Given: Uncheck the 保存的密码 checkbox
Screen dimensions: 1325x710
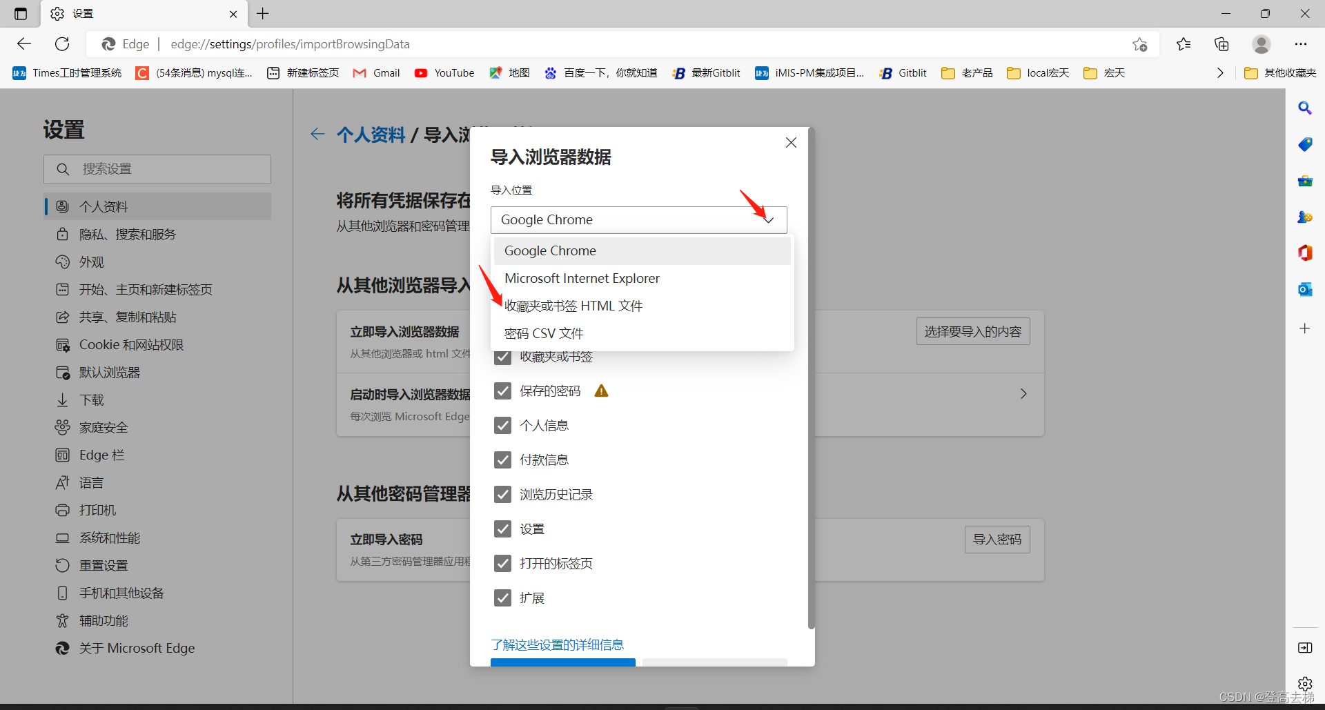Looking at the screenshot, I should pos(503,391).
